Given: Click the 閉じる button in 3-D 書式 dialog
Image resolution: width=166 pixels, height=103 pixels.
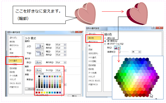Looking at the screenshot, I should (x=75, y=96).
